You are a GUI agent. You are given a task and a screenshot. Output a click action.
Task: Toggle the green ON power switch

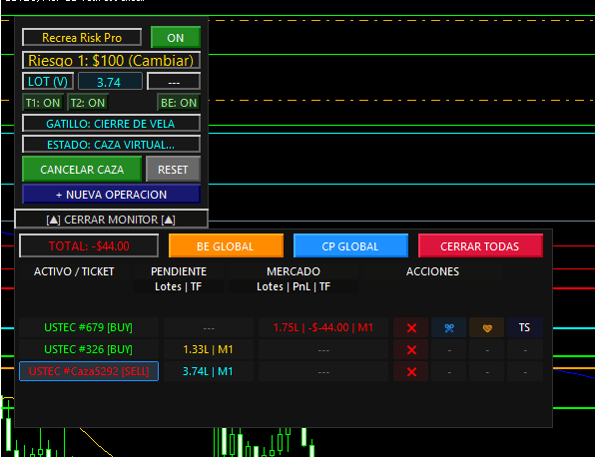176,38
